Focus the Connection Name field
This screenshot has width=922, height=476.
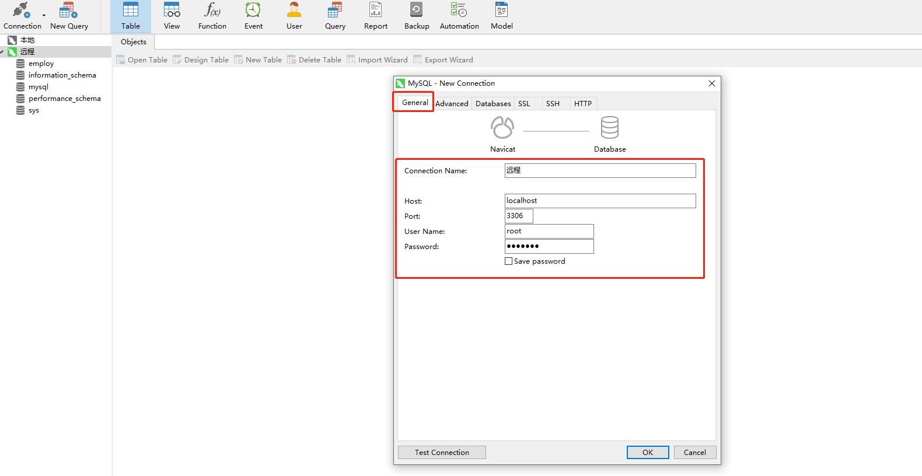[x=600, y=170]
